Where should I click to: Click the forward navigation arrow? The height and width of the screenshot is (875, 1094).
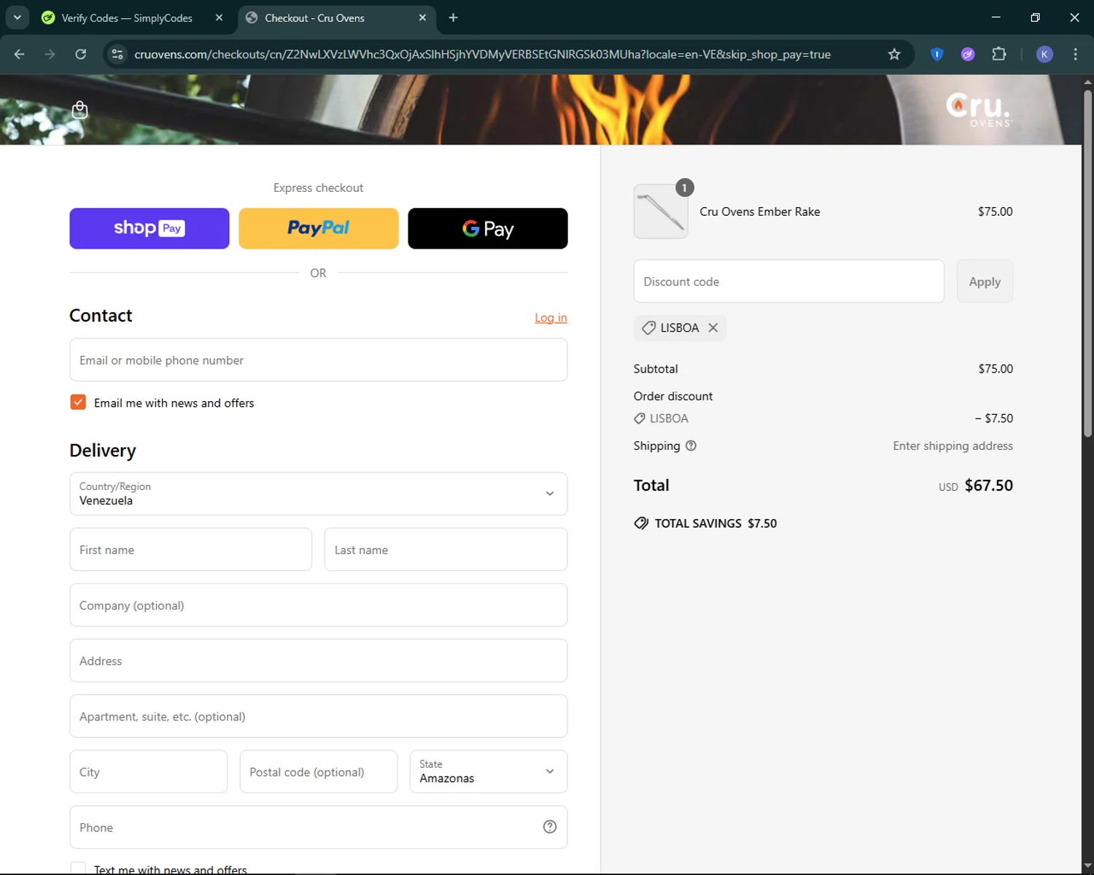point(50,54)
